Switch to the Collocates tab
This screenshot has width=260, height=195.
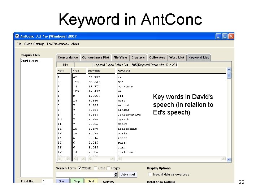click(x=157, y=57)
